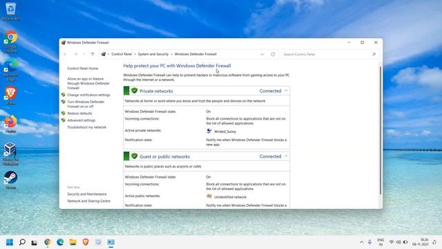Image resolution: width=442 pixels, height=249 pixels.
Task: Click Control Panel in the breadcrumb
Action: 122,54
